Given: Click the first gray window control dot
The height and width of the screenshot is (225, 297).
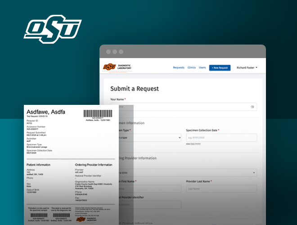Looking at the screenshot, I should coord(108,52).
